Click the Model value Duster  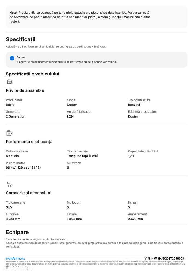tap(72, 105)
